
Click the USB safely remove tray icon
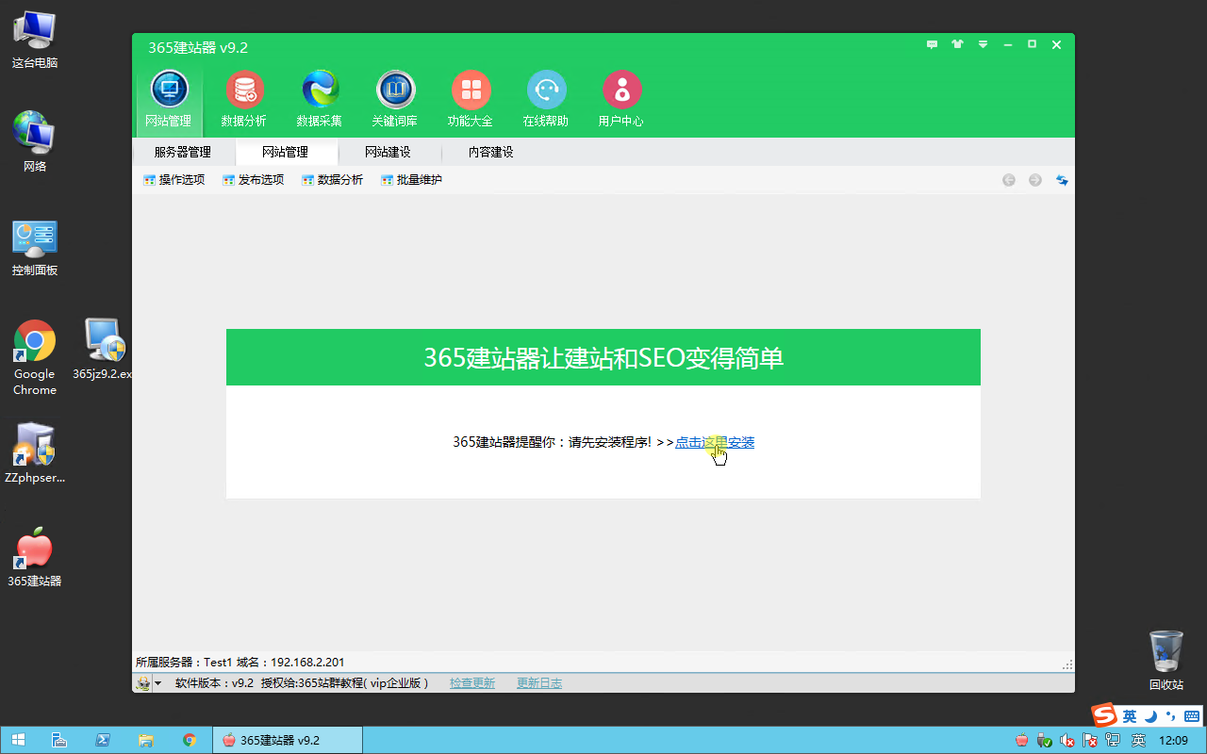(x=1045, y=741)
